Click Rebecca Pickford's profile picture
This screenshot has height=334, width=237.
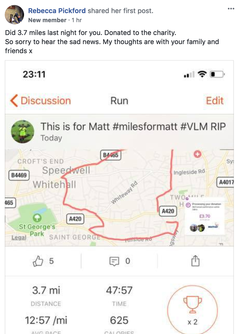(x=14, y=14)
